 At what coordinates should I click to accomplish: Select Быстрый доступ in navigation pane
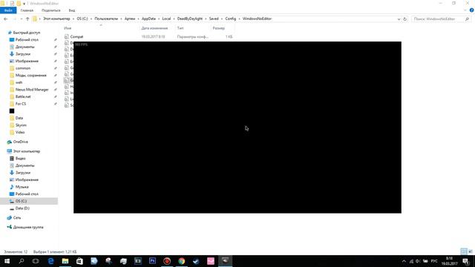(27, 33)
